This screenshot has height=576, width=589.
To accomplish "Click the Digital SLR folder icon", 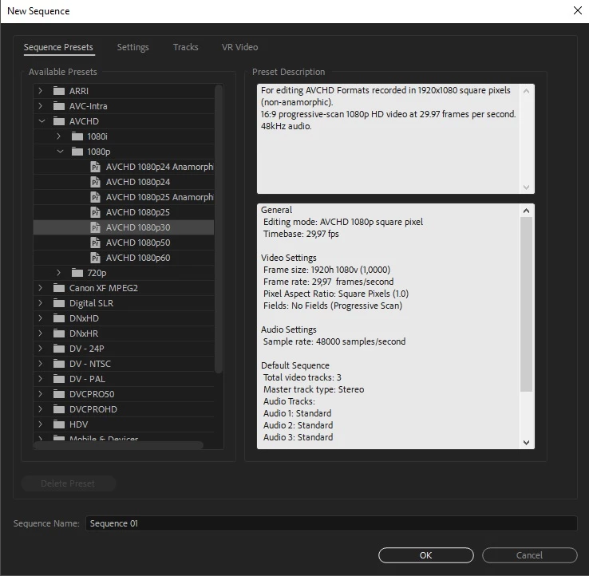I will (x=59, y=303).
